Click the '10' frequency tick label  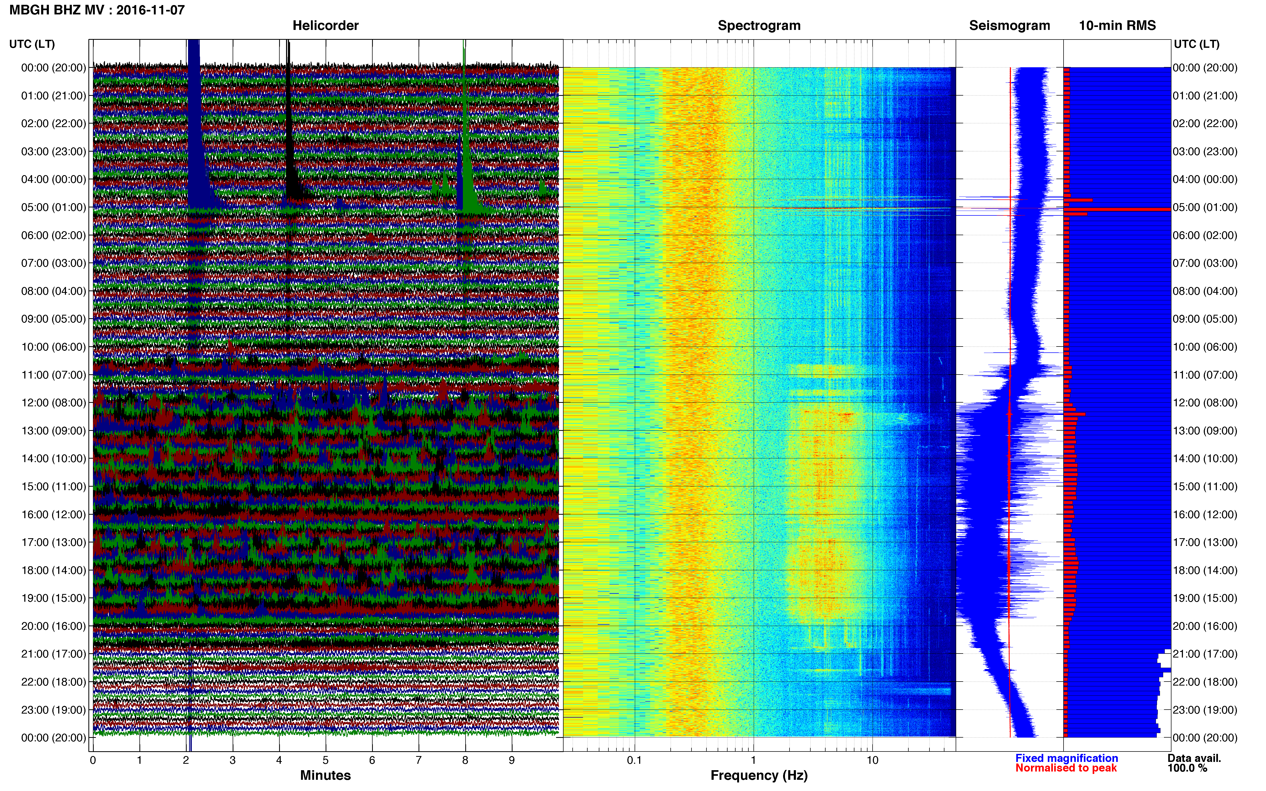(872, 760)
